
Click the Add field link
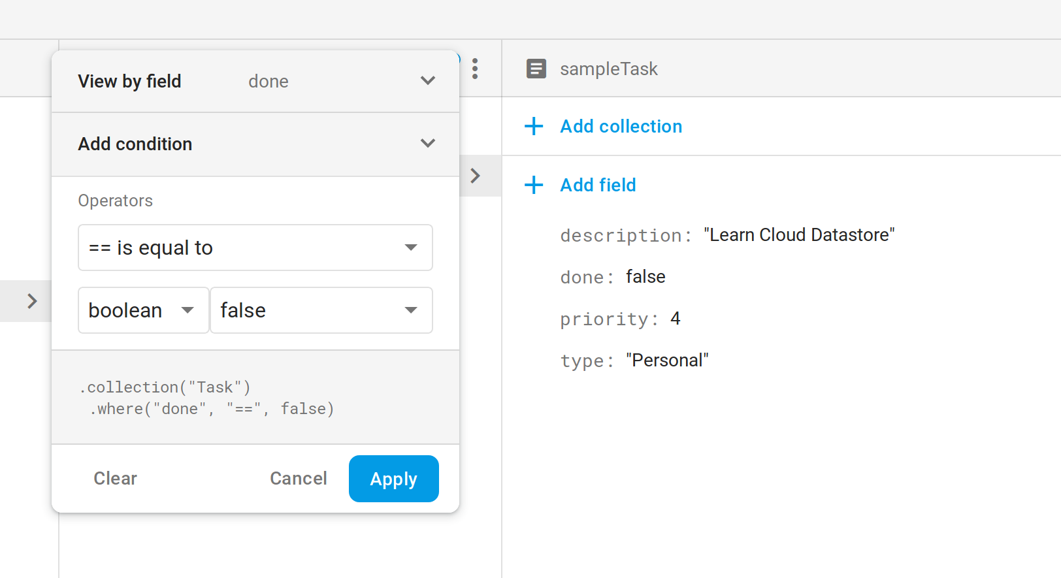coord(598,185)
